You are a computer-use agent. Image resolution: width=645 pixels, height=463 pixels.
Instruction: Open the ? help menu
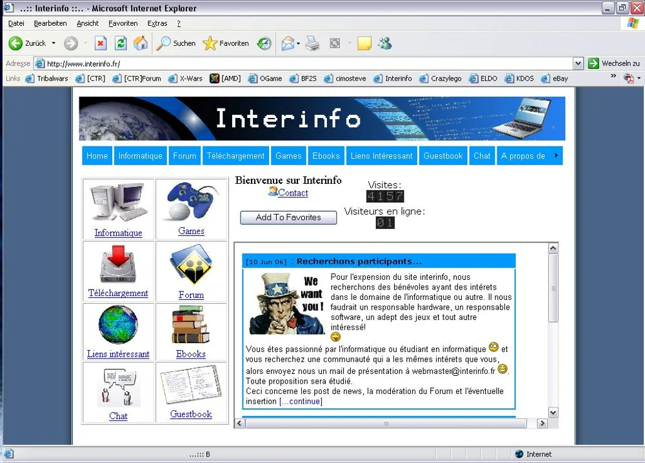pos(179,23)
